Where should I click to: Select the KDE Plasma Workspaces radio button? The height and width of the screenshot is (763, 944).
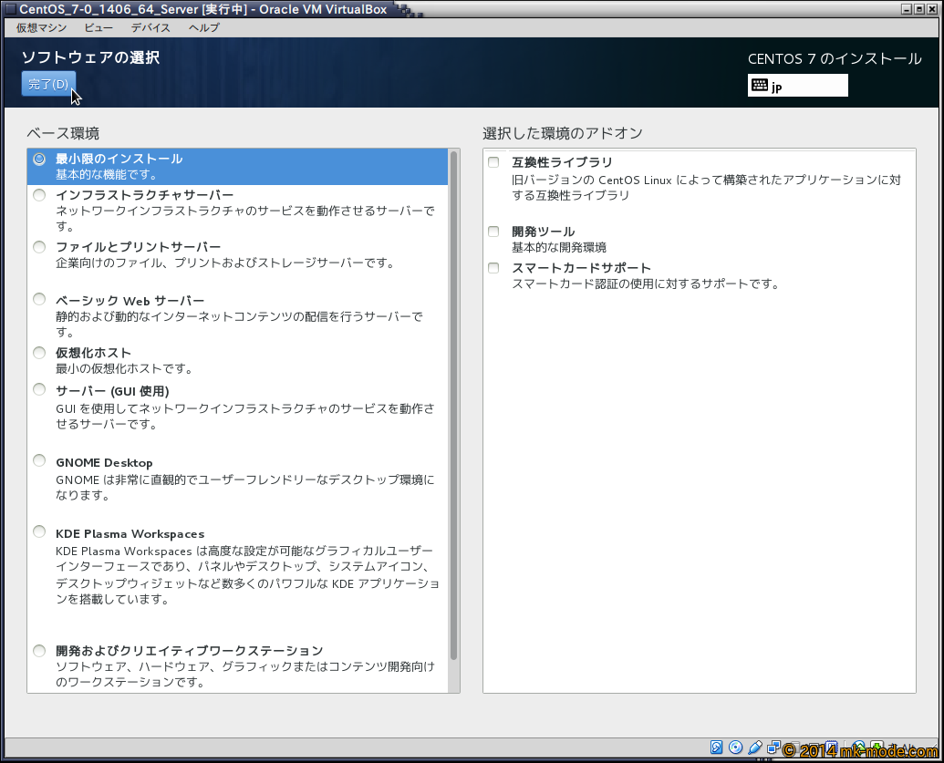(39, 532)
